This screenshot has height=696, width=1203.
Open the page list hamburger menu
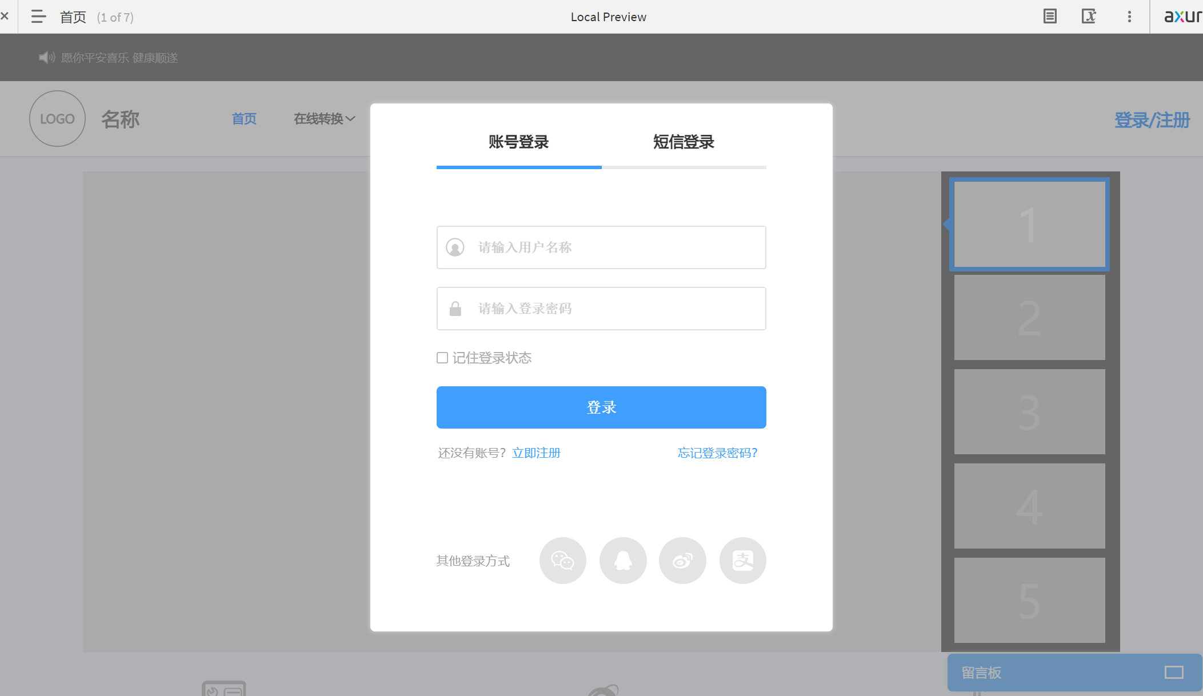click(38, 17)
